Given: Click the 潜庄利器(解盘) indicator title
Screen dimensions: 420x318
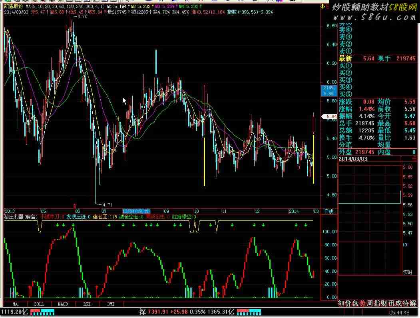Looking at the screenshot, I should [x=22, y=217].
